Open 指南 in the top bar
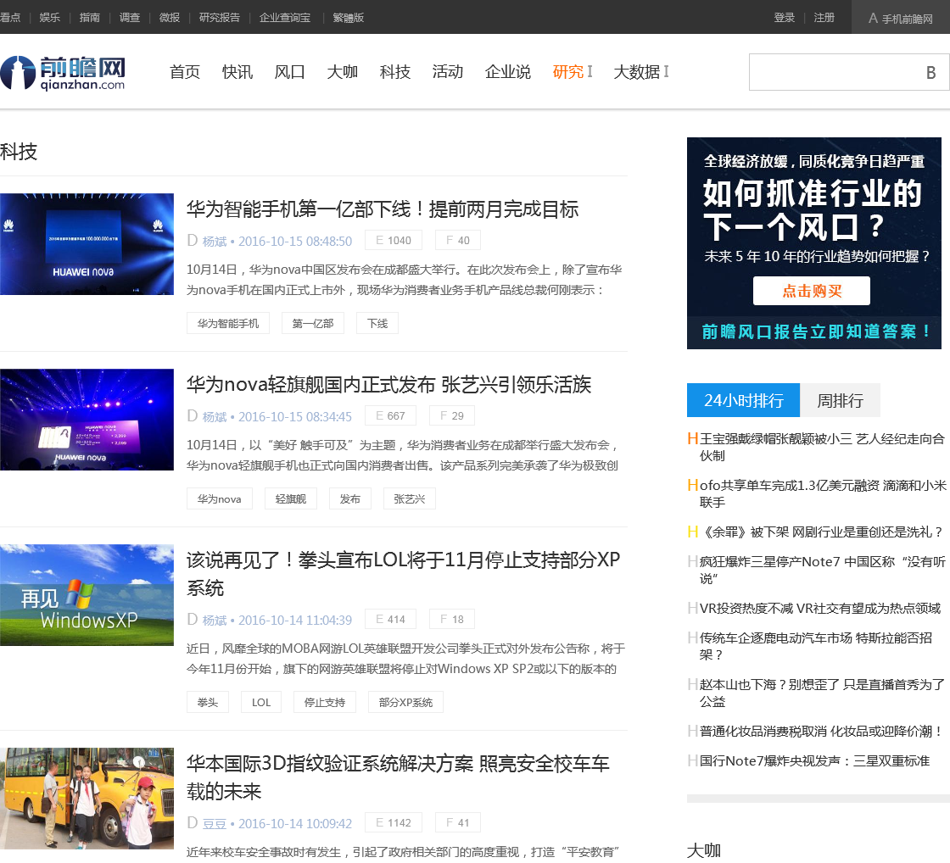 [90, 18]
